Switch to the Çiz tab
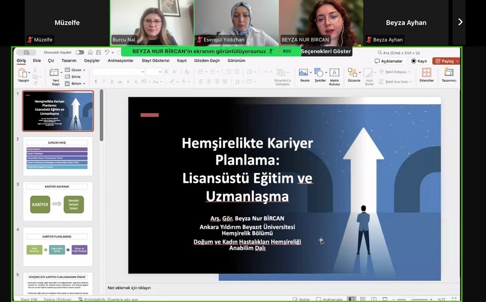486x302 pixels. point(51,61)
